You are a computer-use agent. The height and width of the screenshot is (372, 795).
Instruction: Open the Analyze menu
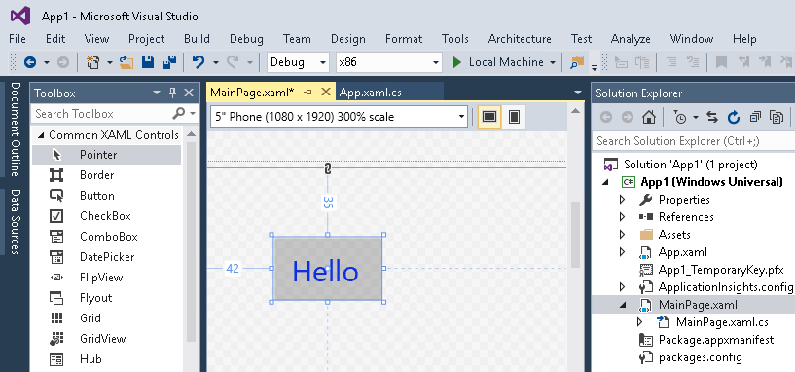(631, 39)
